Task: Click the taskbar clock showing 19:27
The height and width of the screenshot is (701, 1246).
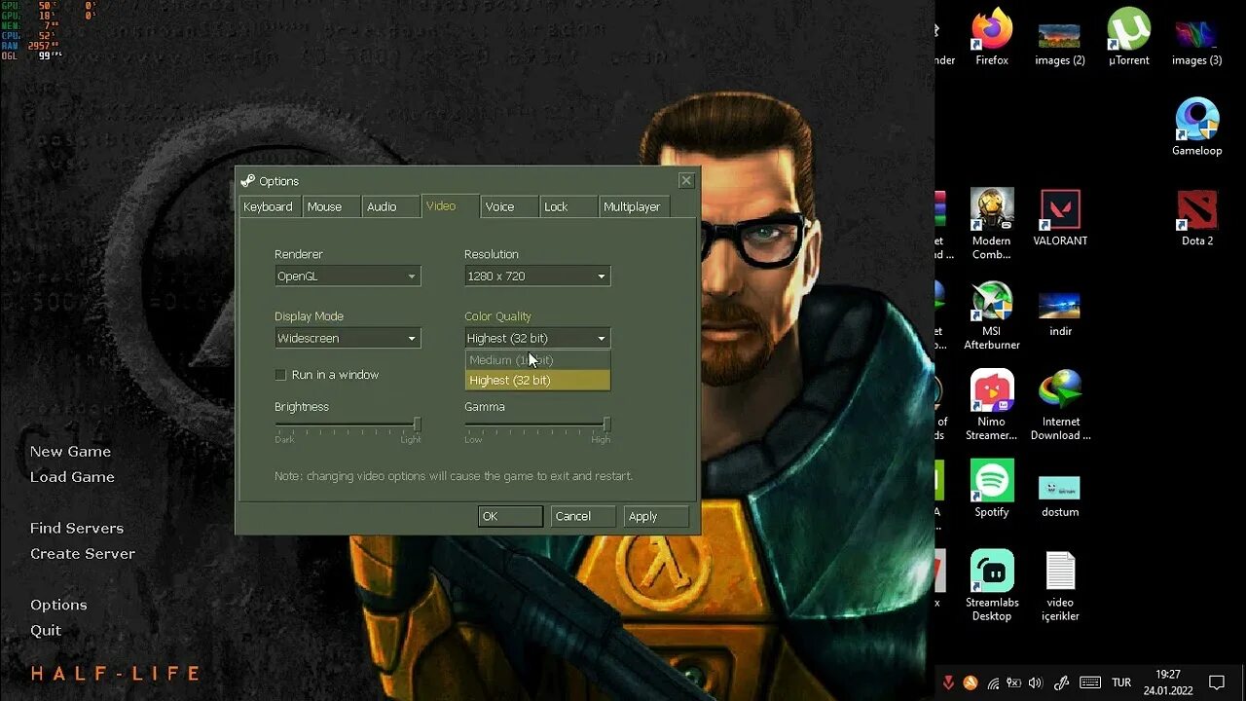Action: (1168, 683)
